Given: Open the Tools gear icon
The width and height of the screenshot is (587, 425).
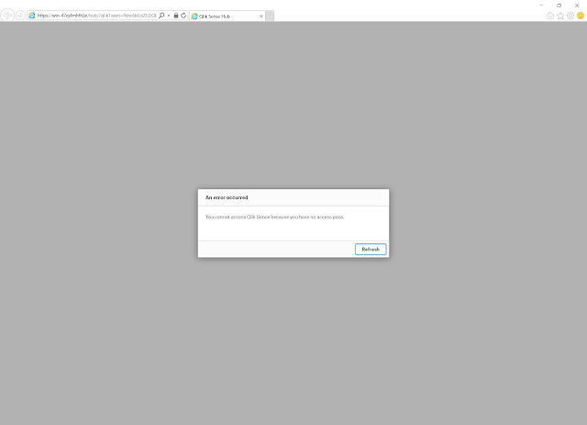Looking at the screenshot, I should [x=570, y=16].
